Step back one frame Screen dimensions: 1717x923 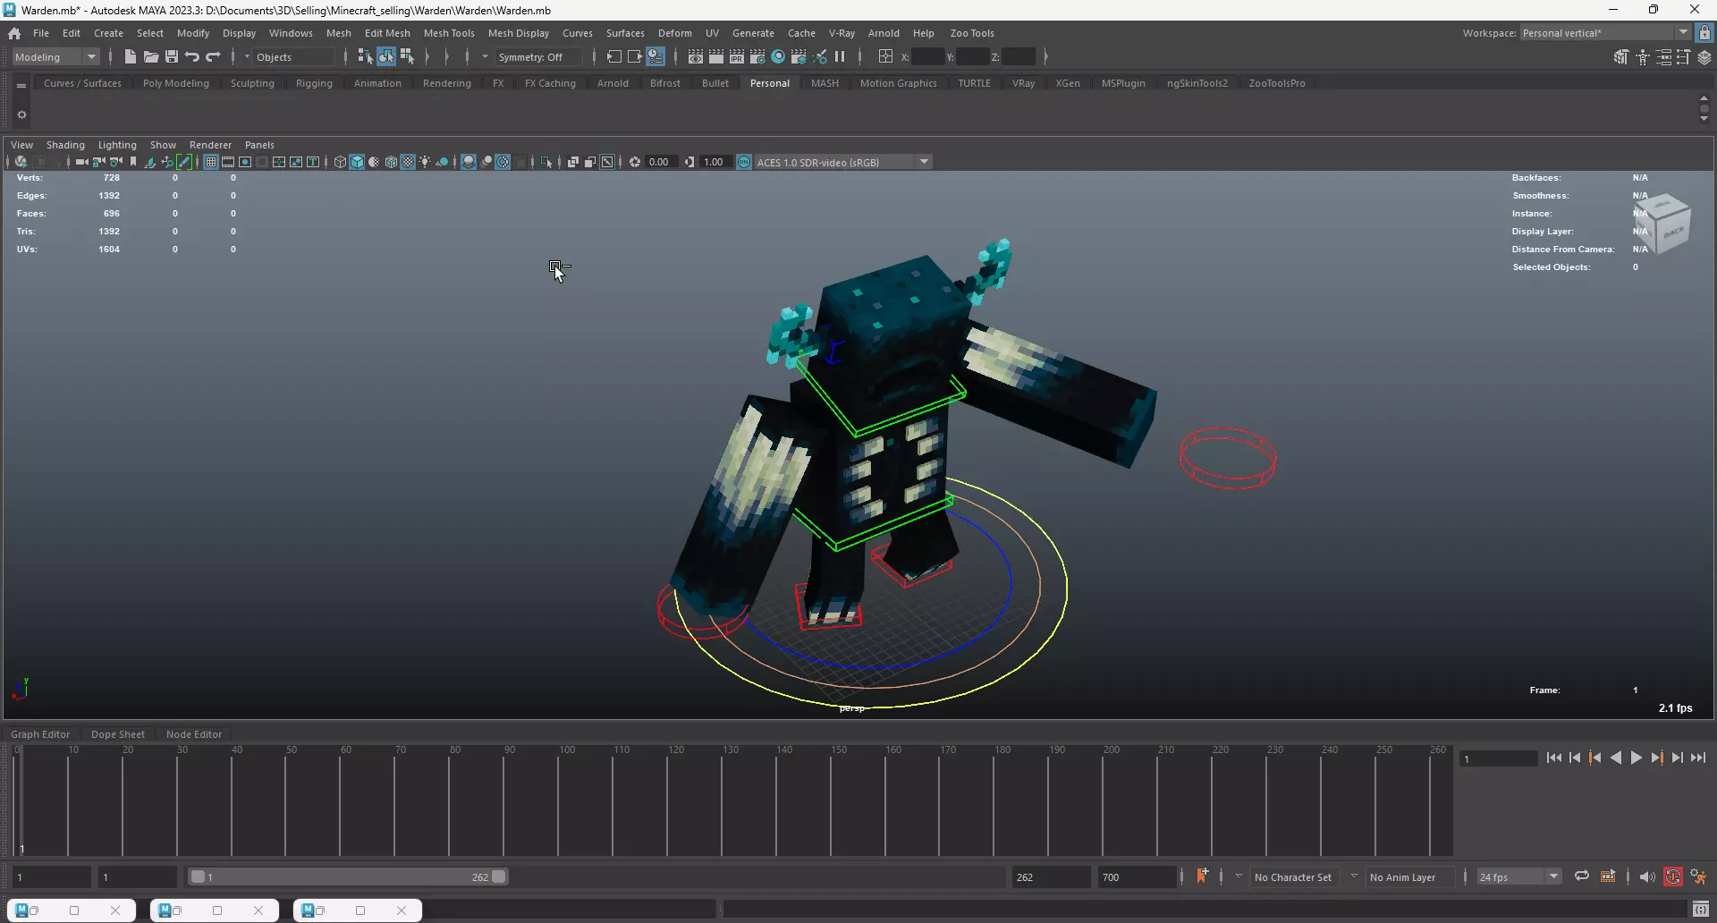[x=1575, y=758]
